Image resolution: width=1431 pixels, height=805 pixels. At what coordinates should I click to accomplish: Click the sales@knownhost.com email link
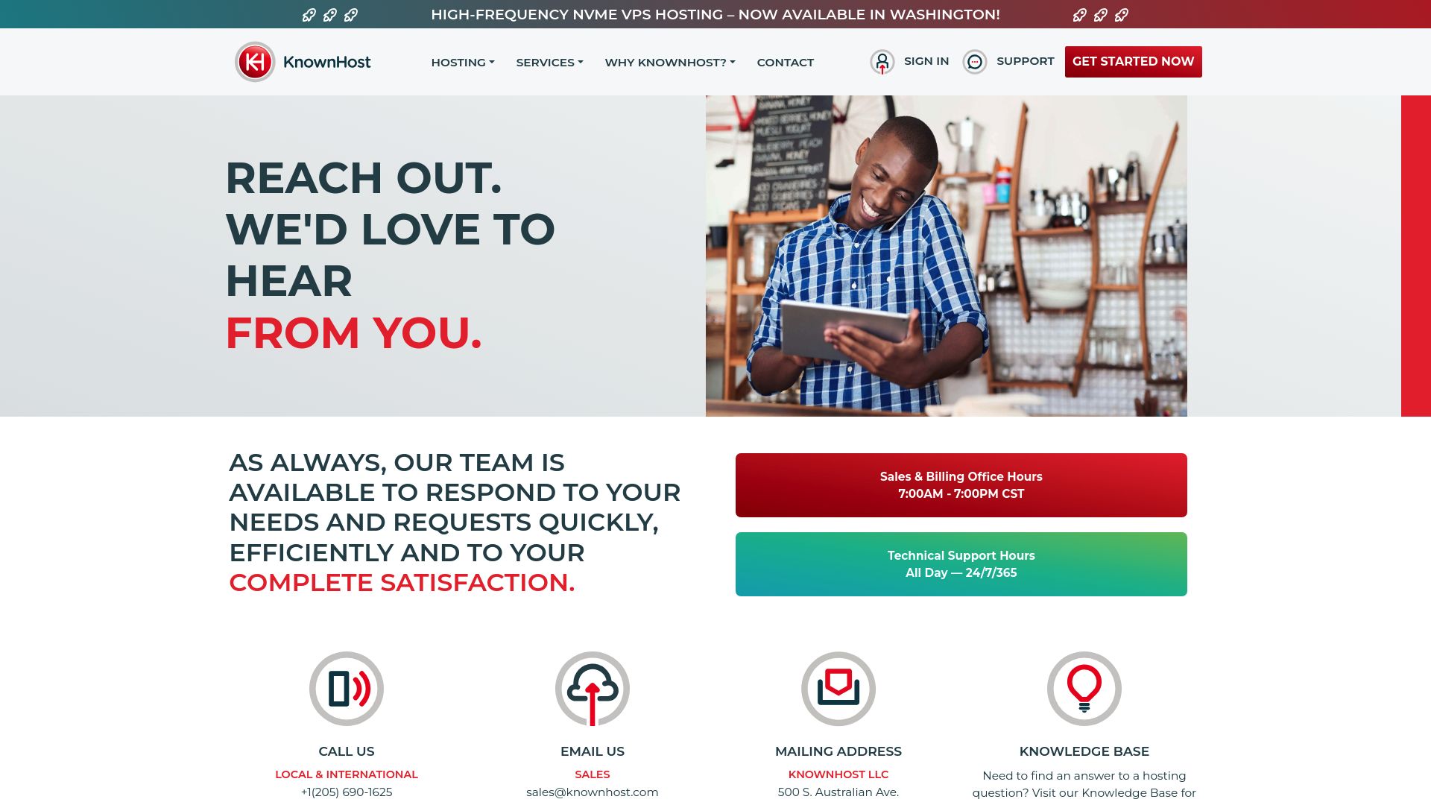pos(593,792)
